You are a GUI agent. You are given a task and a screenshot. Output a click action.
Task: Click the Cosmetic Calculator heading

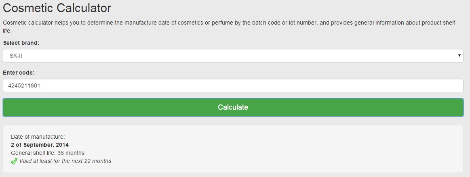(57, 8)
